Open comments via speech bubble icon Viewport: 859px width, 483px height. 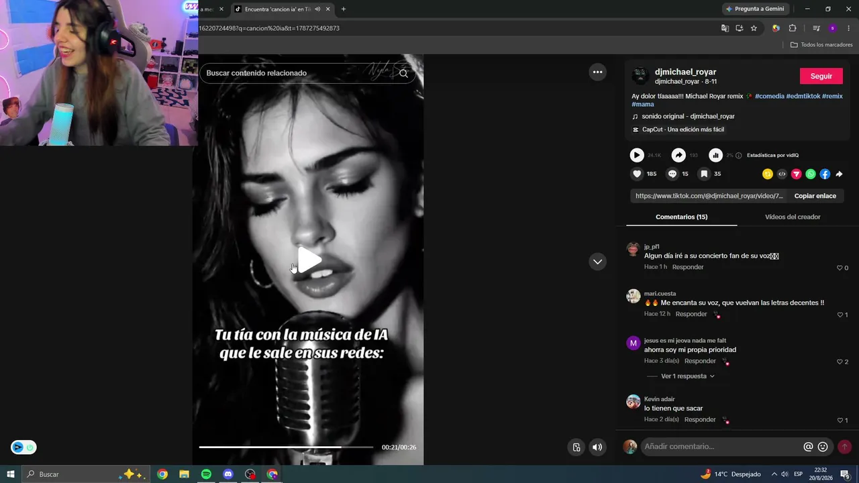[x=672, y=174]
